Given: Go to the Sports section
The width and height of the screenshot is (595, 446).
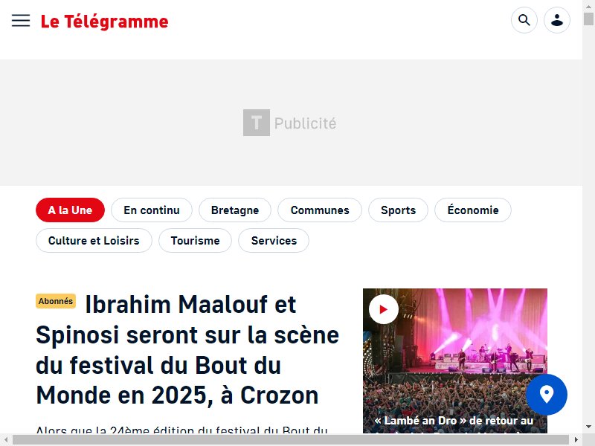Looking at the screenshot, I should click(x=398, y=210).
